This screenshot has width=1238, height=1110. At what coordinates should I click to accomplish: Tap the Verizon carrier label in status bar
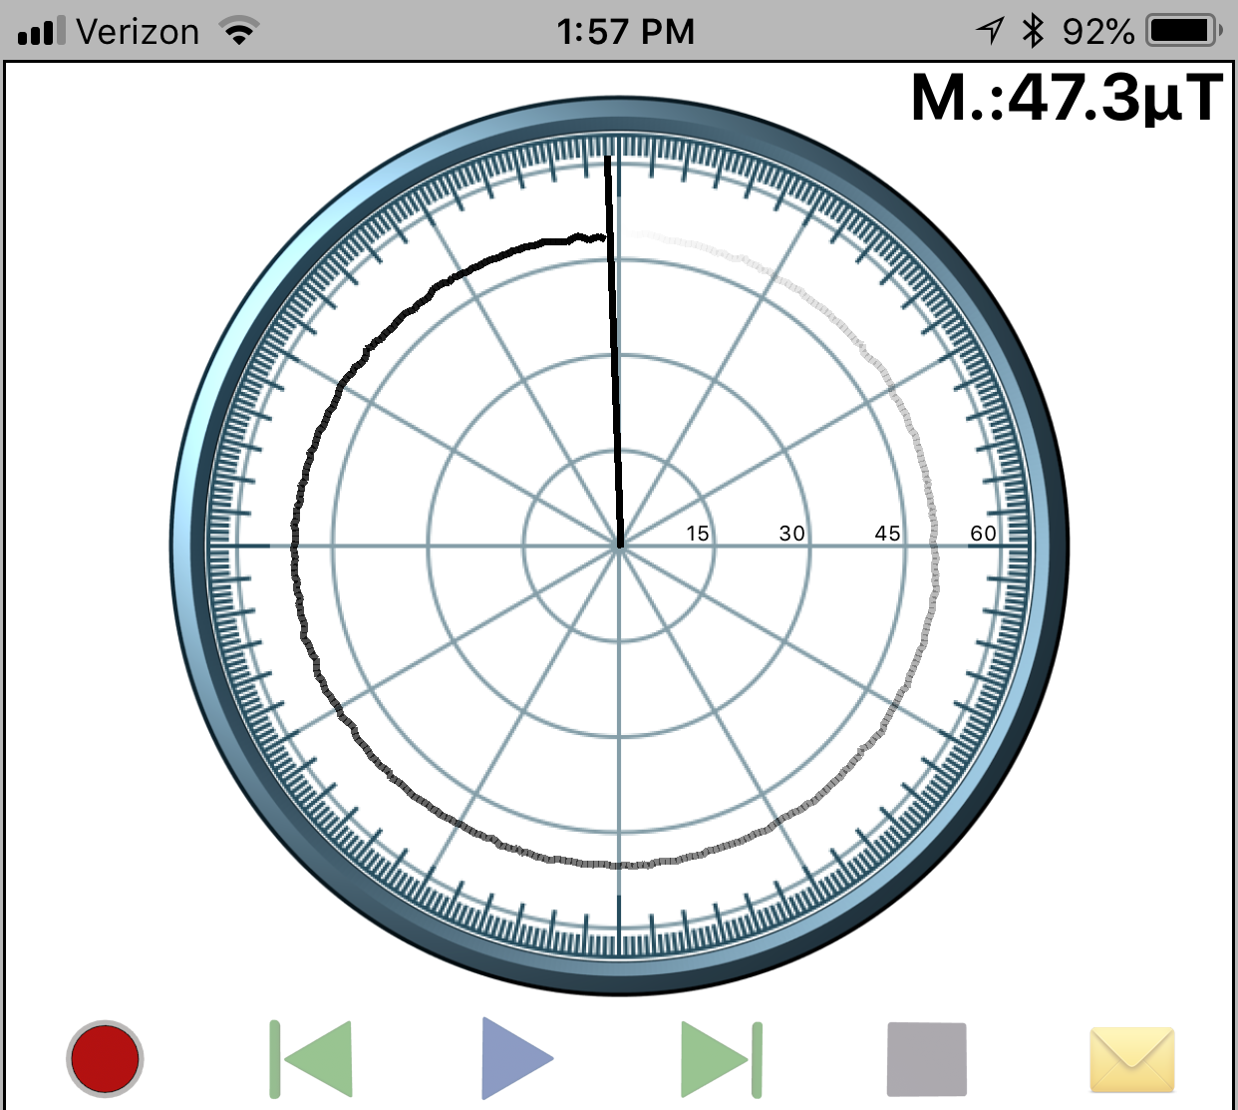coord(138,32)
